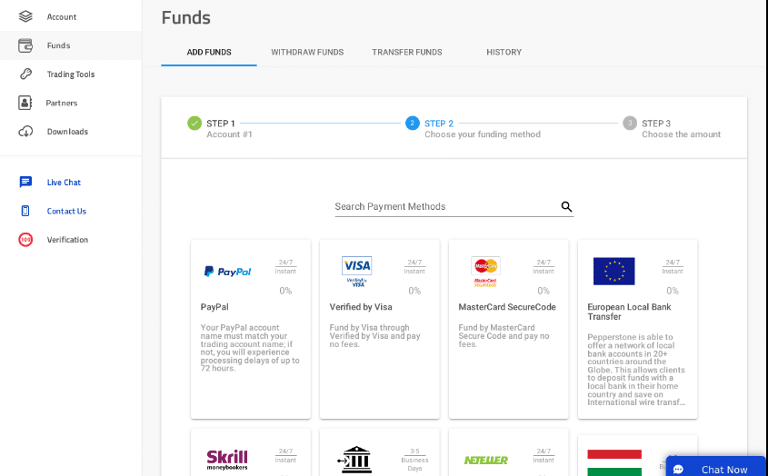Image resolution: width=768 pixels, height=476 pixels.
Task: Select Verified by Visa funding card
Action: [379, 329]
